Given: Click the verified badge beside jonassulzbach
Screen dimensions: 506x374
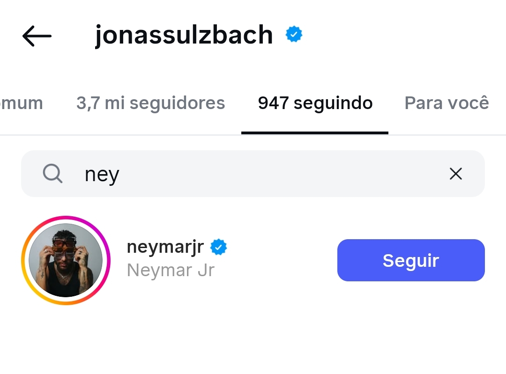Looking at the screenshot, I should coord(294,35).
